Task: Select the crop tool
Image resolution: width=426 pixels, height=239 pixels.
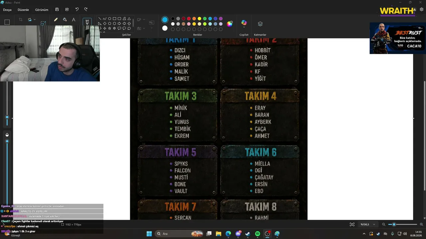Action: tap(20, 20)
